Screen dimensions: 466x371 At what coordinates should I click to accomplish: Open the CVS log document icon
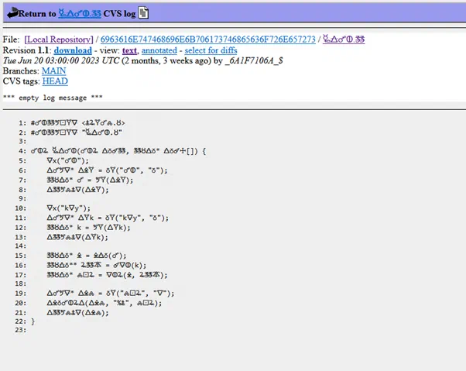143,13
